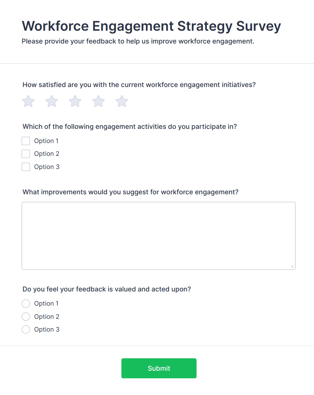
Task: Check Option 1 under engagement activities
Action: pyautogui.click(x=26, y=141)
